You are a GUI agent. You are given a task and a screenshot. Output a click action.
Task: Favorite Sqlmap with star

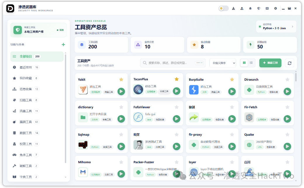tap(121, 135)
